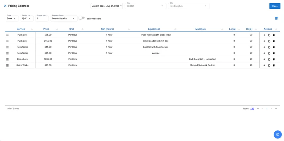Add a row after the Ventrac row
284x141 pixels.
264,53
